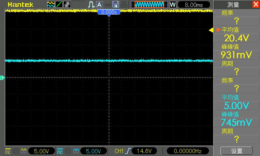Click the 0.000s horizontal trigger position marker
This screenshot has height=156, width=260.
coord(109,12)
